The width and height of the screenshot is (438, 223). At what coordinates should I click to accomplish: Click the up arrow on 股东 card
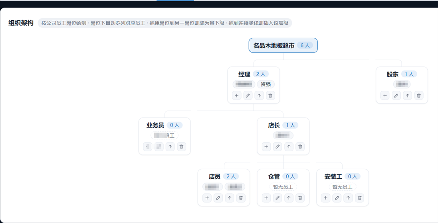[x=408, y=96]
